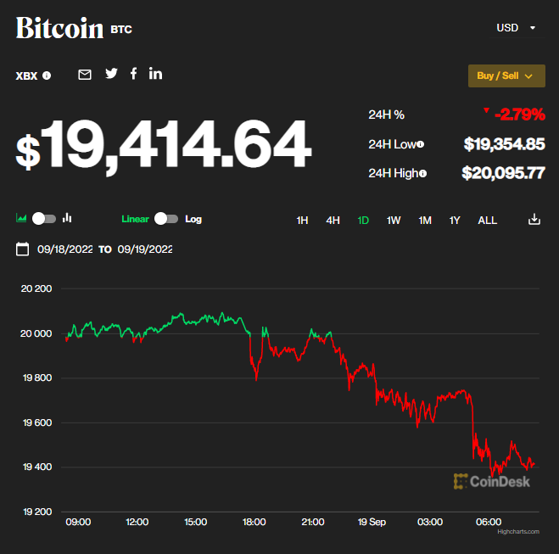The width and height of the screenshot is (559, 554).
Task: Click the email share icon
Action: click(x=85, y=75)
